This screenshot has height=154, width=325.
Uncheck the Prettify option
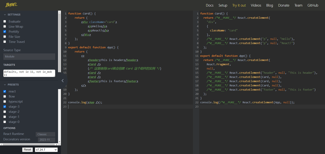pos(5,32)
